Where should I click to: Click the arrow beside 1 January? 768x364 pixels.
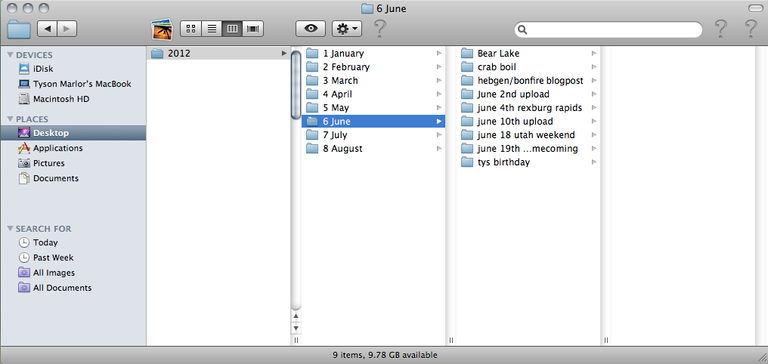pos(439,54)
